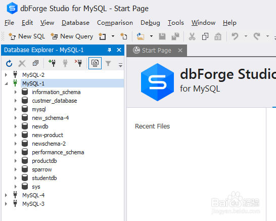
Task: Open the View menu
Action: click(x=47, y=23)
